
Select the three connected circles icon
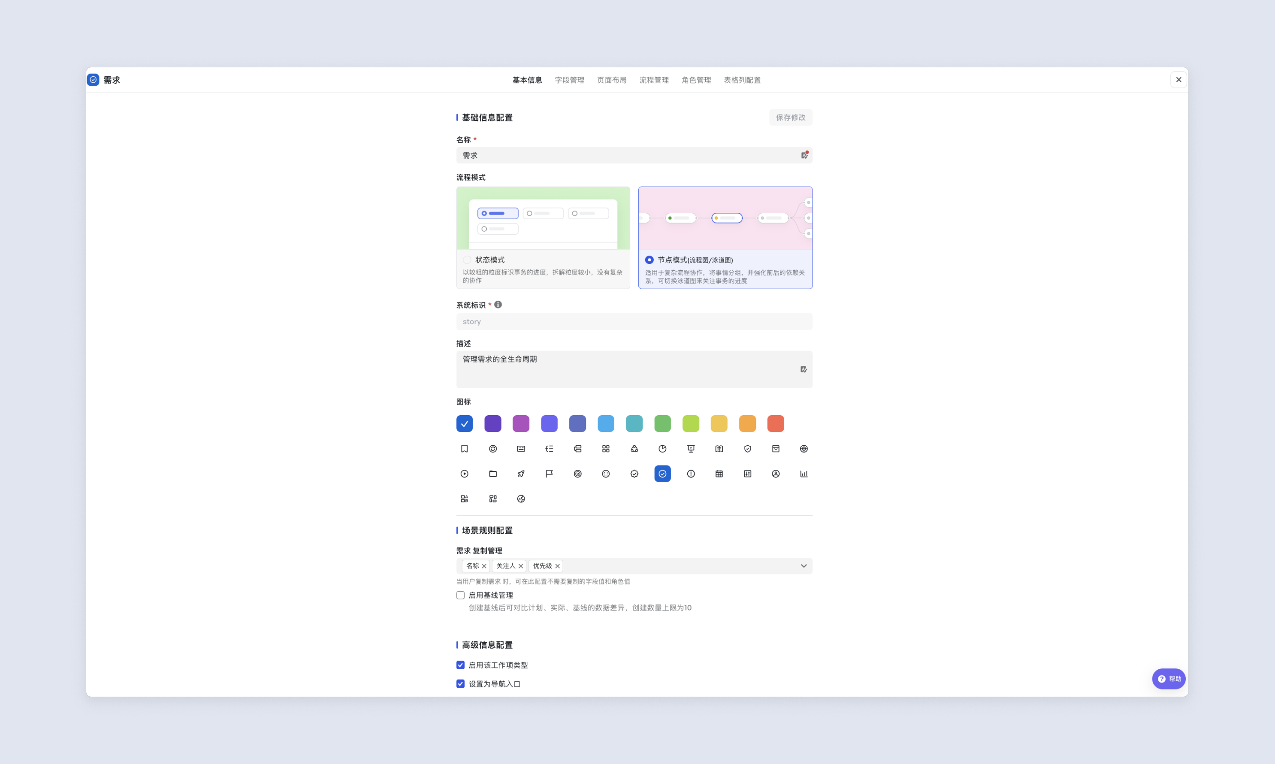[634, 449]
